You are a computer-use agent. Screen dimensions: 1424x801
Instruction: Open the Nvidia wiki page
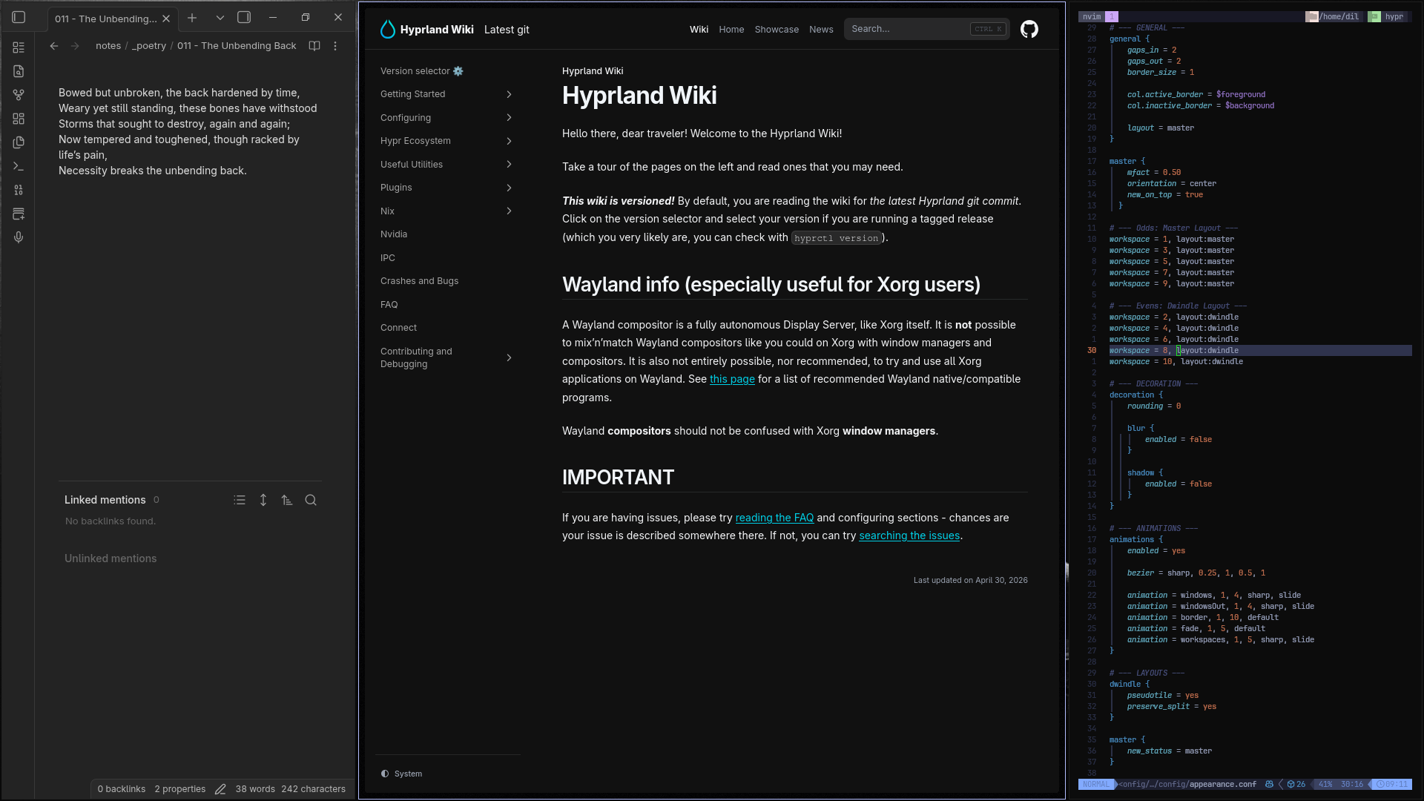(x=394, y=234)
